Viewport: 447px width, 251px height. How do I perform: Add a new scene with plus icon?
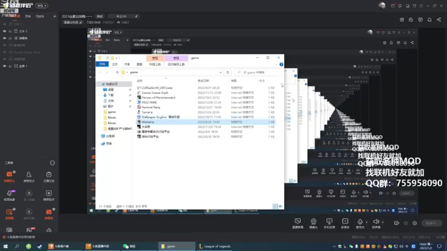[55, 16]
